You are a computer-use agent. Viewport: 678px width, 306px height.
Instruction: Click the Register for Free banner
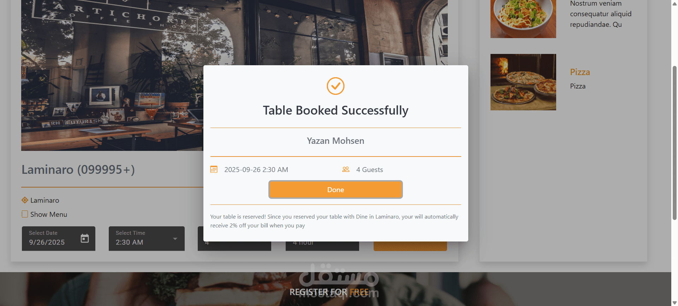click(x=329, y=292)
